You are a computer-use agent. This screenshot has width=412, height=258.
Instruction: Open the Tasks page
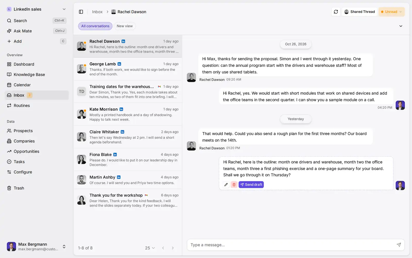(x=37, y=162)
